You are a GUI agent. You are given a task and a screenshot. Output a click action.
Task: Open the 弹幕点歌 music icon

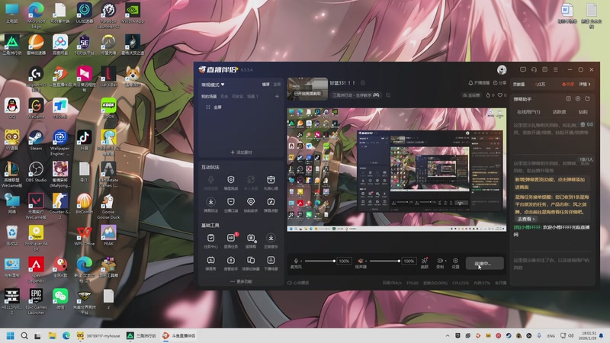tap(271, 202)
